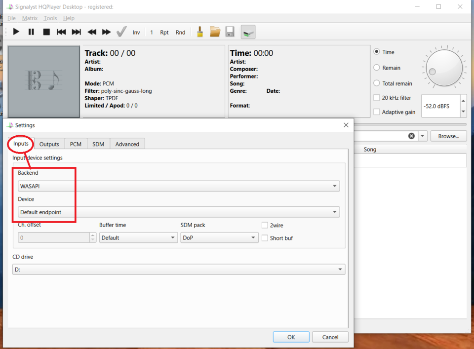Decrease volume with the dBFS down arrow
The height and width of the screenshot is (349, 474).
tap(463, 112)
